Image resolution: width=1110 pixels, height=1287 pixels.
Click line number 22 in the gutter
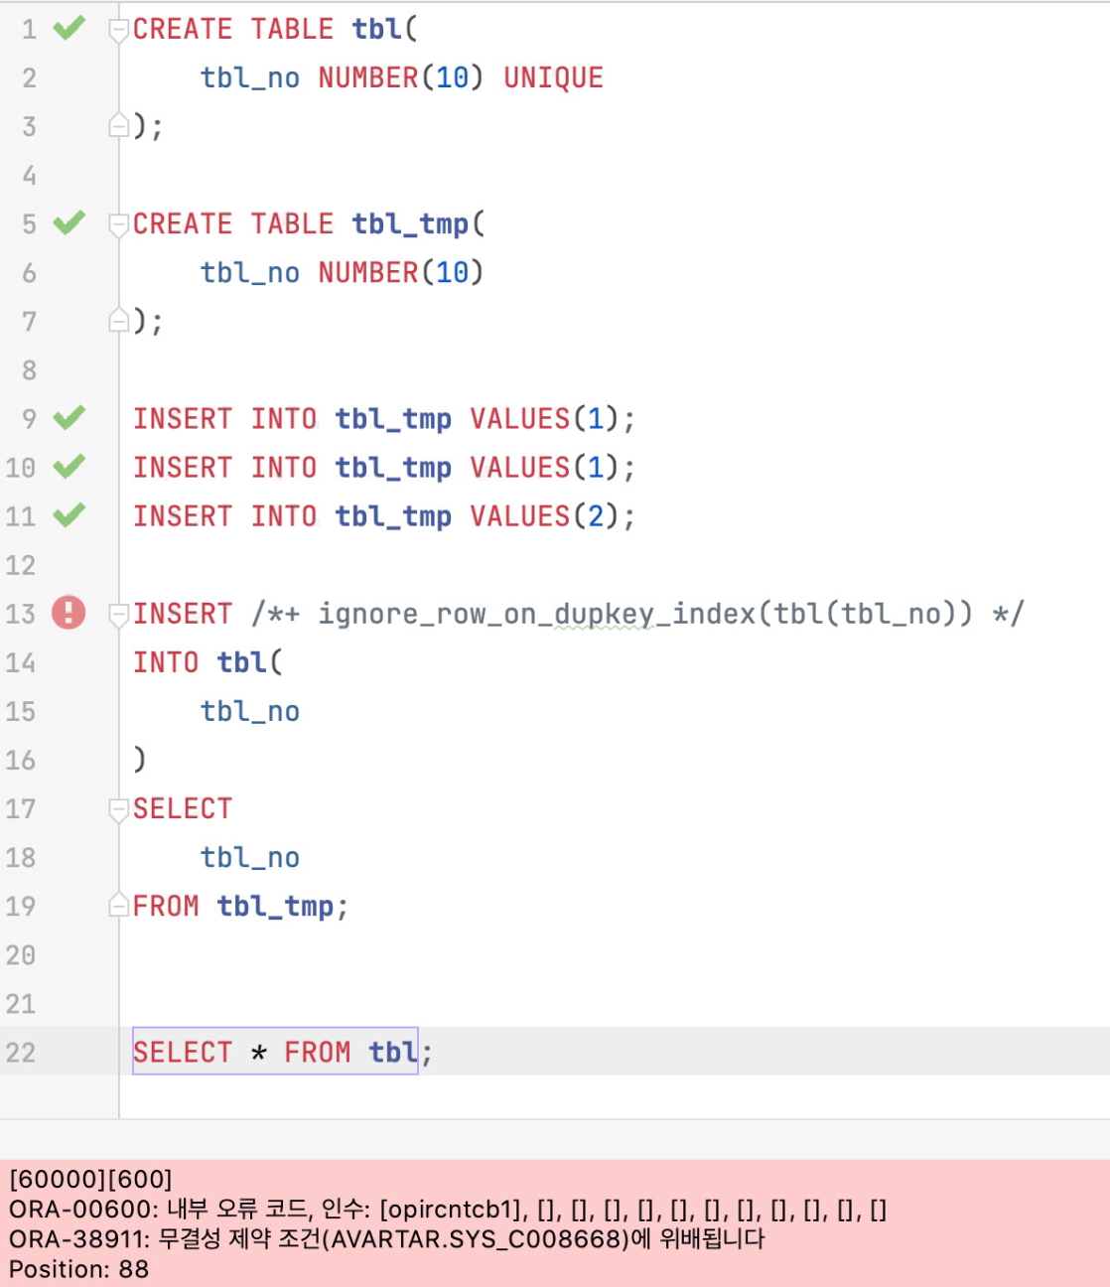21,1053
